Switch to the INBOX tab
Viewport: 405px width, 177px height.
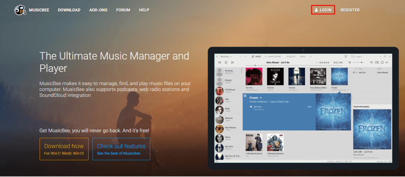click(303, 56)
